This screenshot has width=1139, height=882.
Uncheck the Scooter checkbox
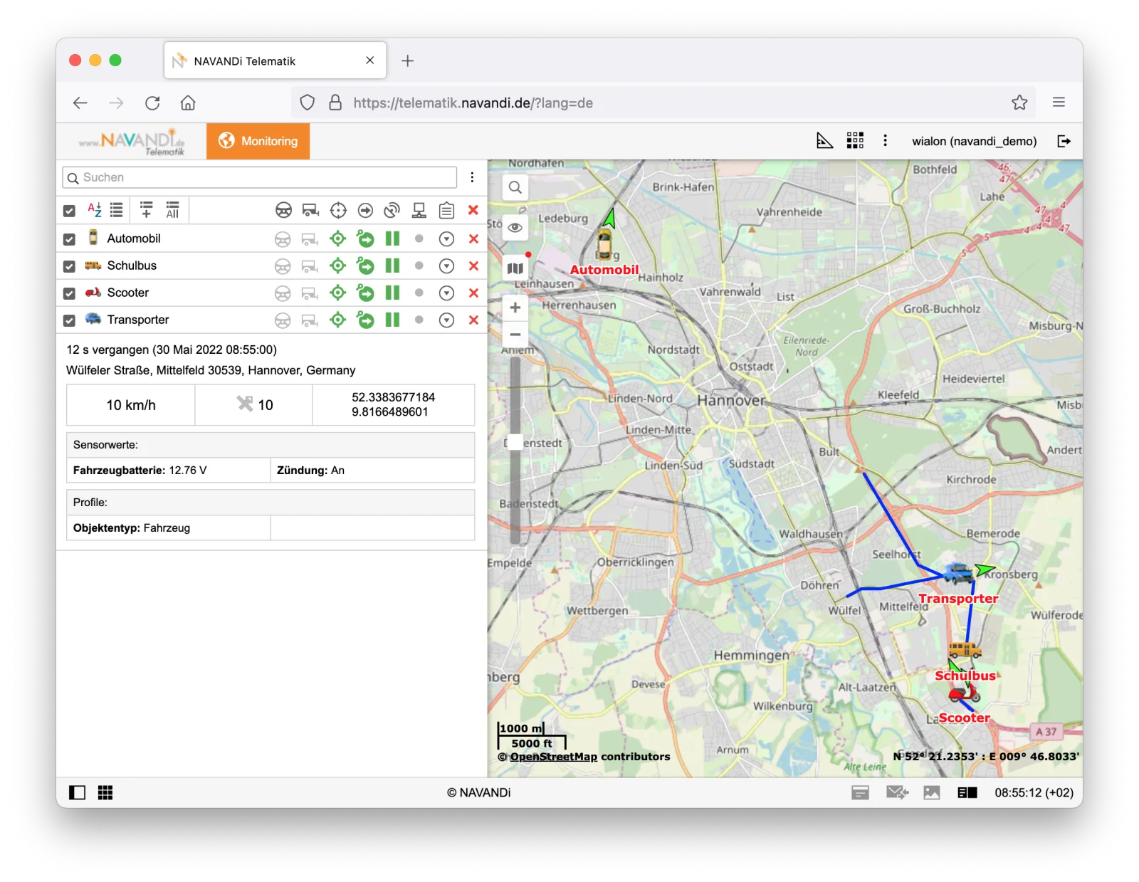(x=69, y=293)
